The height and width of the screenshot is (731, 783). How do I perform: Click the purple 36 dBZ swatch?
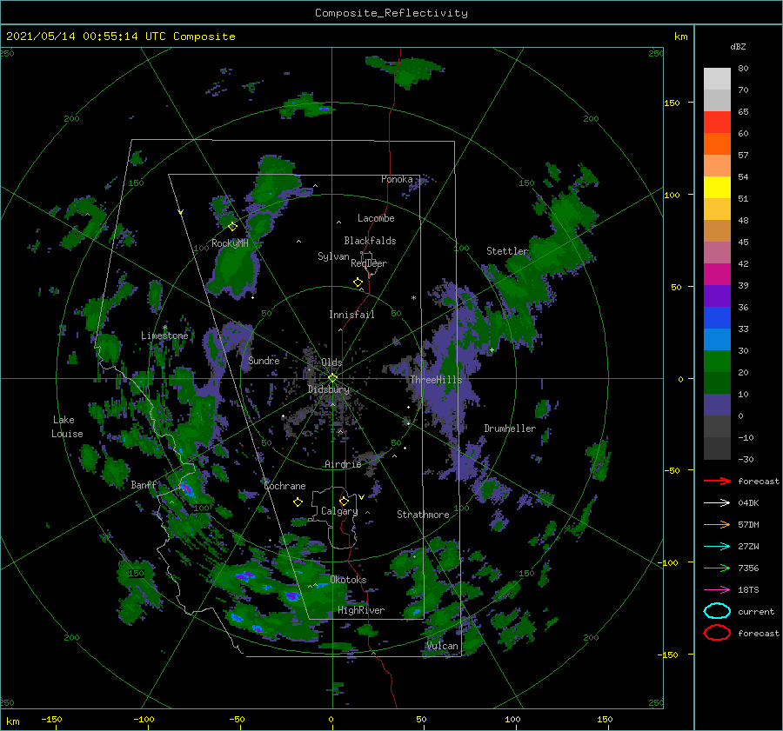click(x=717, y=296)
